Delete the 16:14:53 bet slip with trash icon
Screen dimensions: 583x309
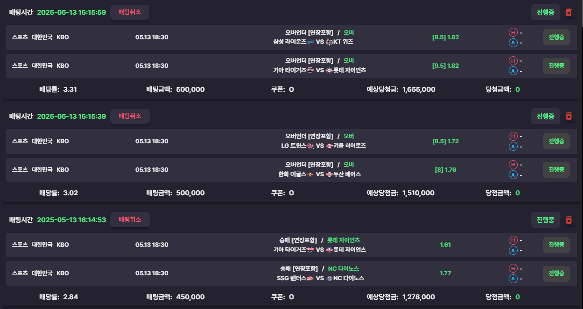(x=568, y=220)
